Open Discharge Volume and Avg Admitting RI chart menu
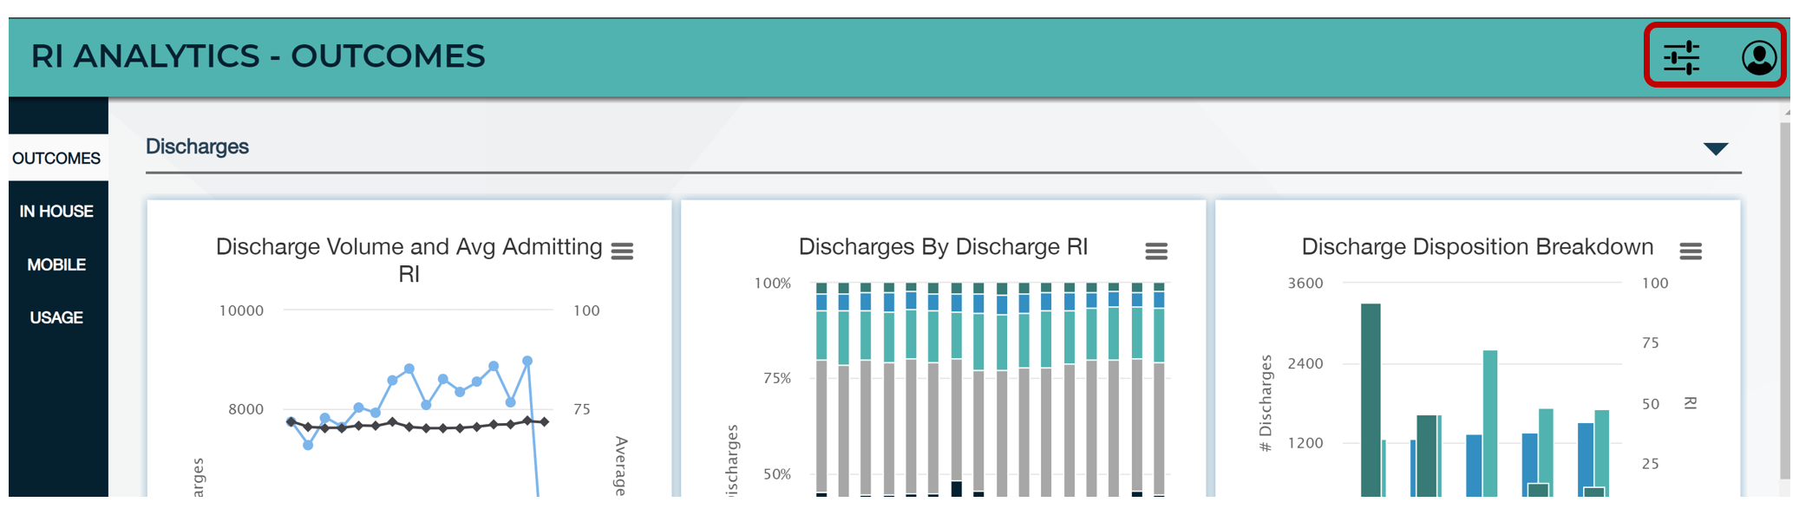Image resolution: width=1799 pixels, height=528 pixels. pyautogui.click(x=622, y=251)
